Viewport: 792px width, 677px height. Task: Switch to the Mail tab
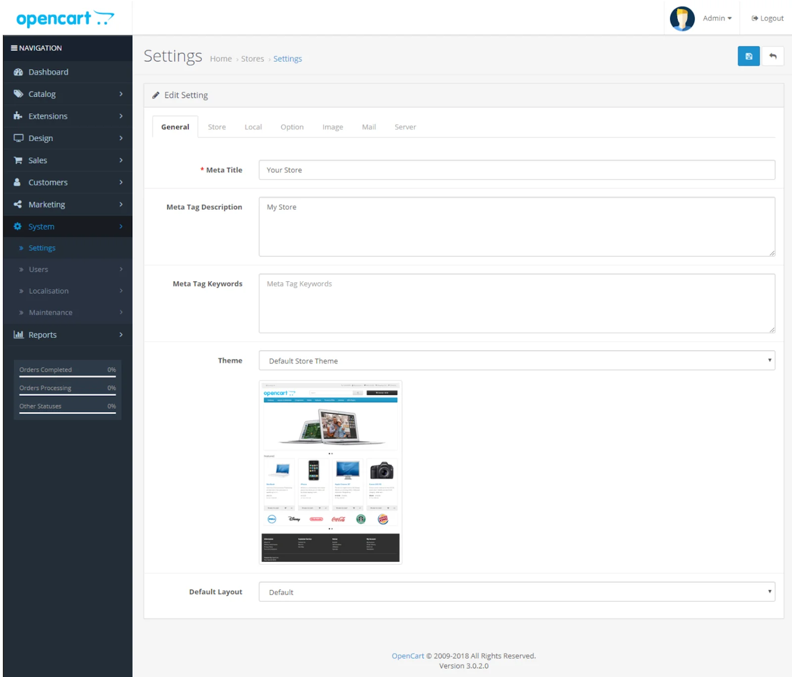pyautogui.click(x=369, y=127)
